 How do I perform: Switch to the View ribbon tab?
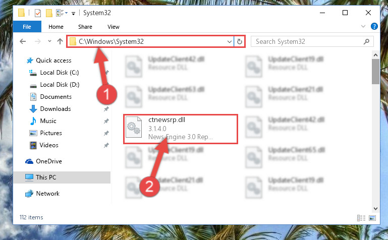pos(114,27)
